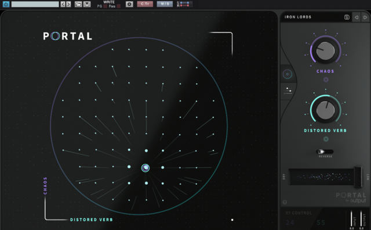Image resolution: width=371 pixels, height=230 pixels.
Task: Switch to the XY circle view tab
Action: 288,74
